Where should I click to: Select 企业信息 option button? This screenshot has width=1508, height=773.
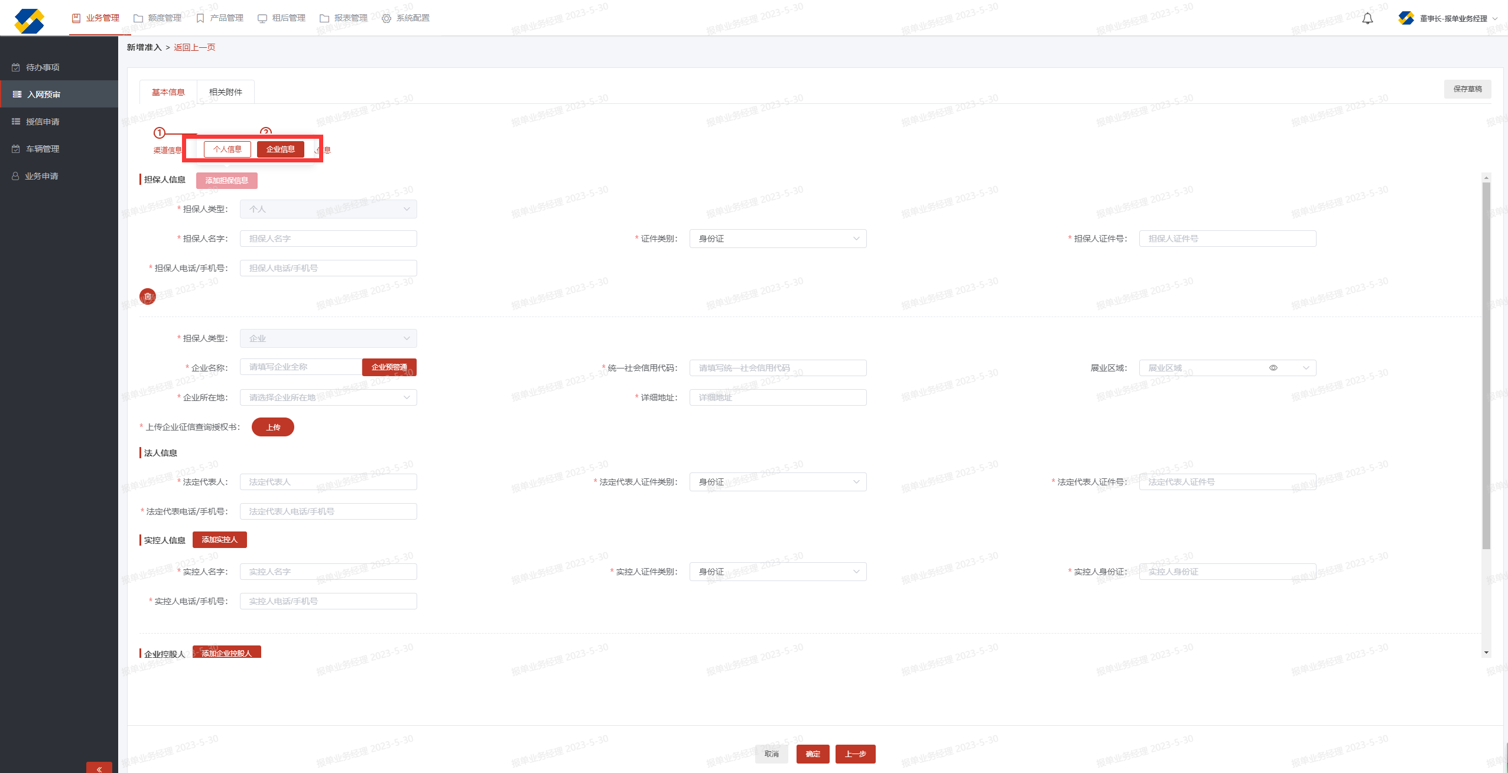point(281,149)
